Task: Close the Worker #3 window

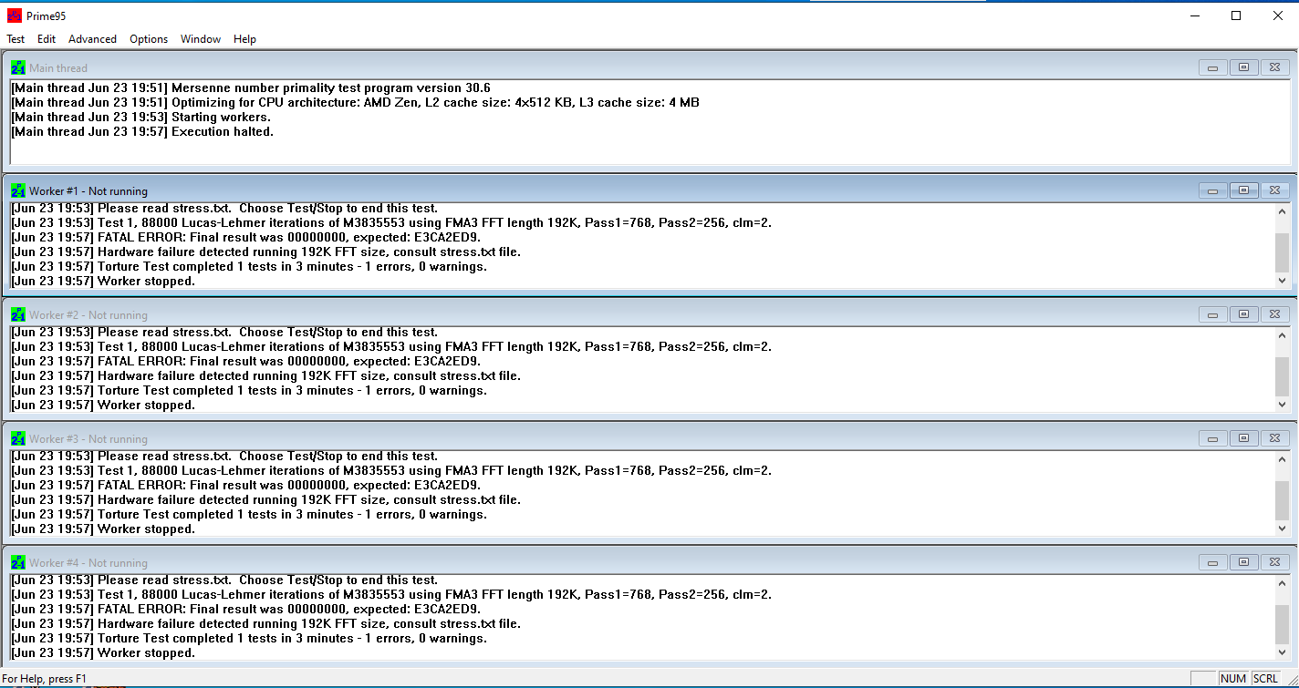Action: (1274, 438)
